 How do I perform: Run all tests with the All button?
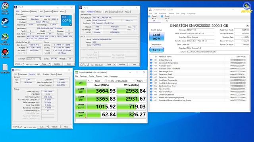pyautogui.click(x=81, y=83)
